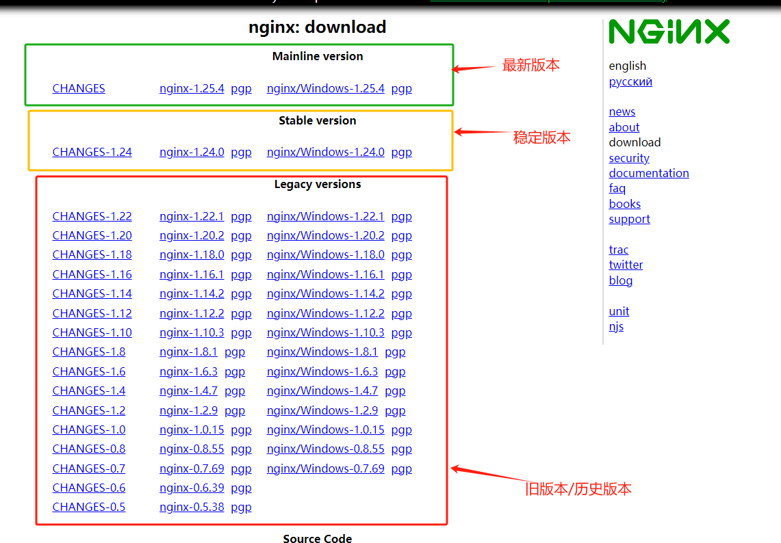
Task: Download the oldest nginx-0.5.38 release
Action: tap(192, 507)
